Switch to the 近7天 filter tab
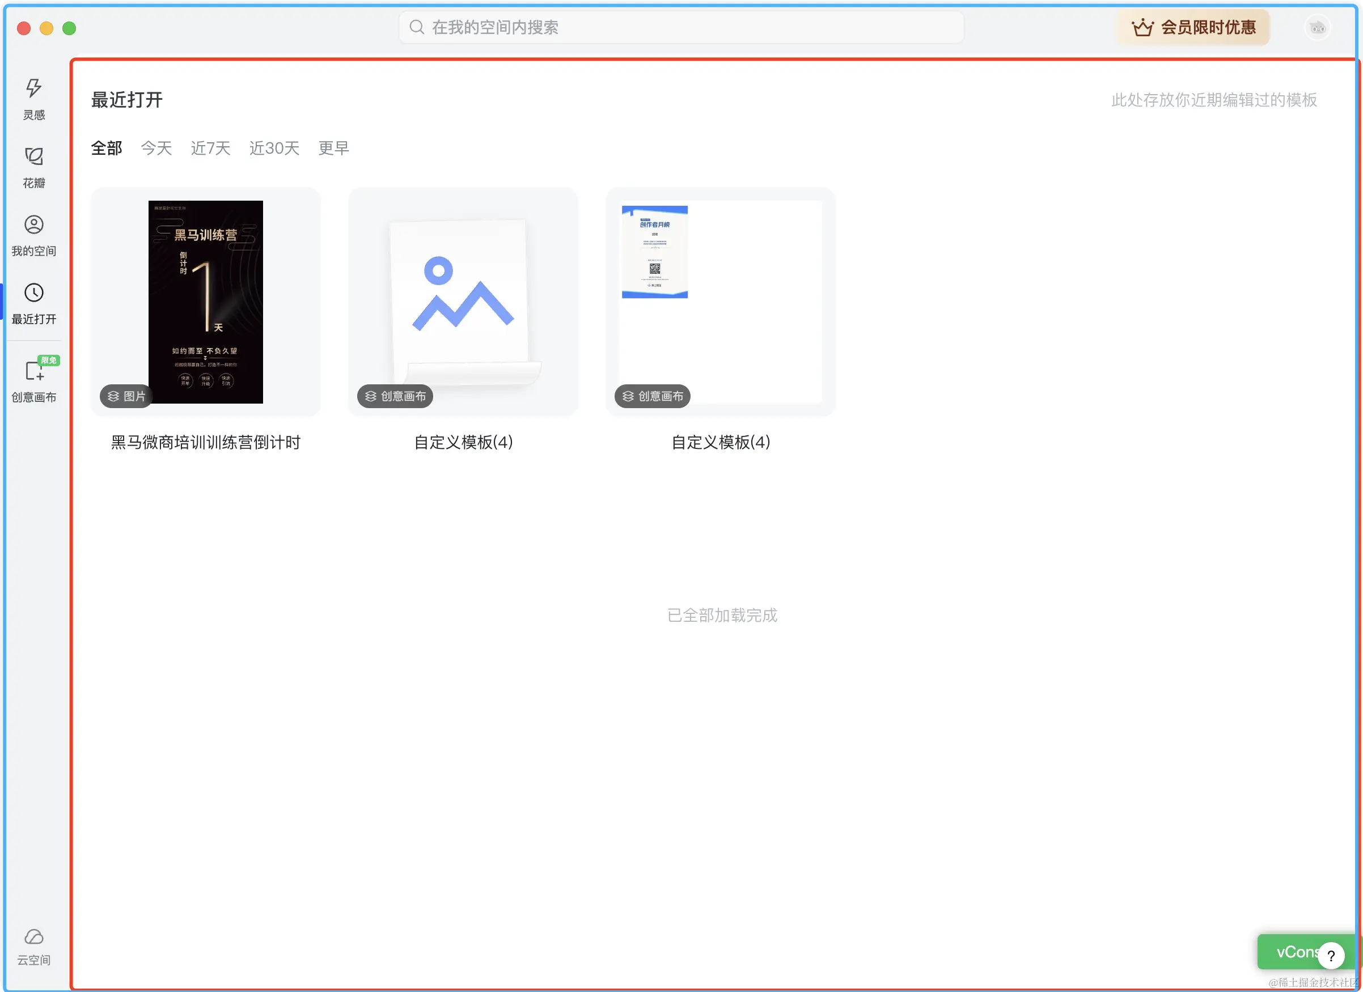The image size is (1363, 992). click(210, 148)
